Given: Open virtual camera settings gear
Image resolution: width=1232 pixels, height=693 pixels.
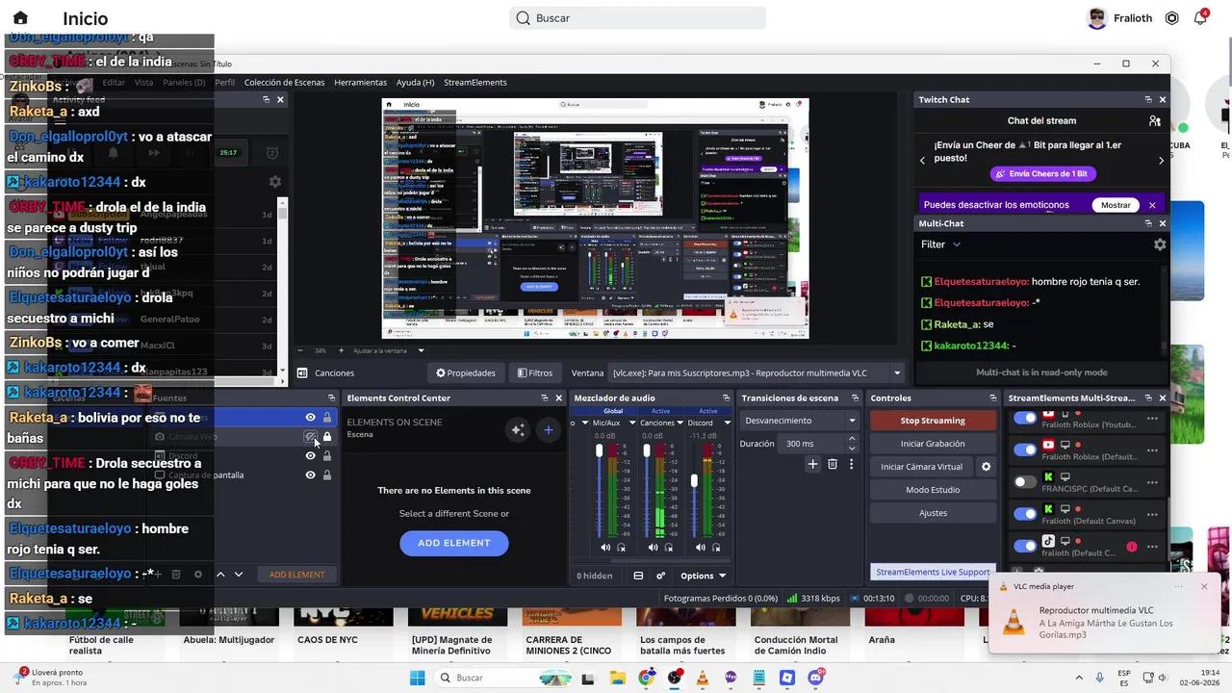Looking at the screenshot, I should tap(986, 467).
